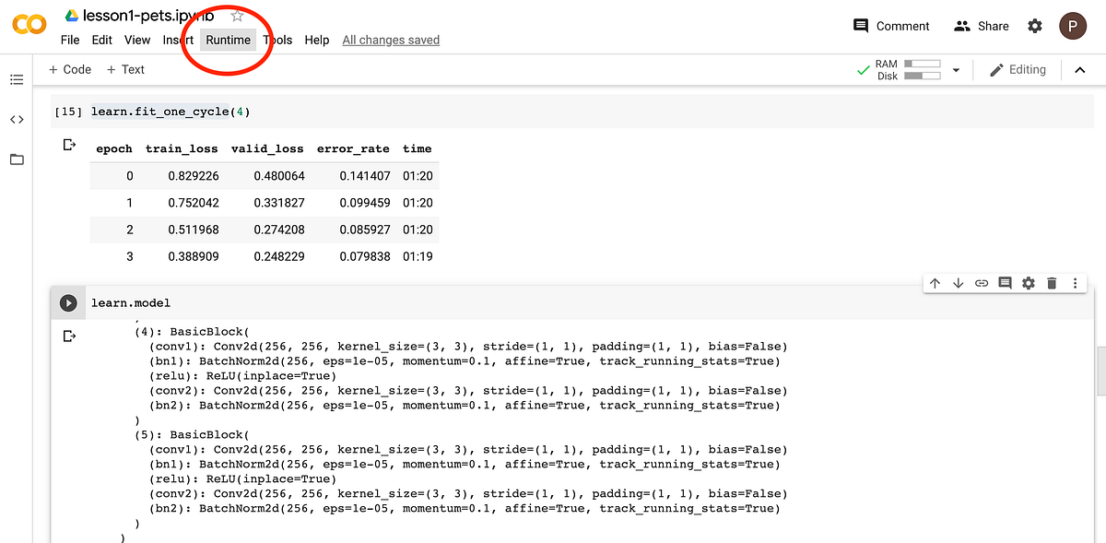Copy a link to the current cell

tap(981, 283)
